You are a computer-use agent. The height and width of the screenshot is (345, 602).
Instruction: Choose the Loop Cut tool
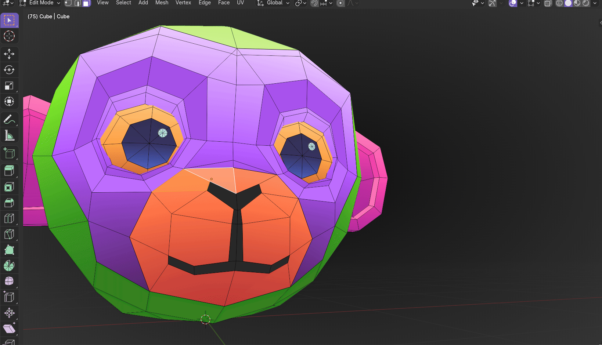[9, 218]
